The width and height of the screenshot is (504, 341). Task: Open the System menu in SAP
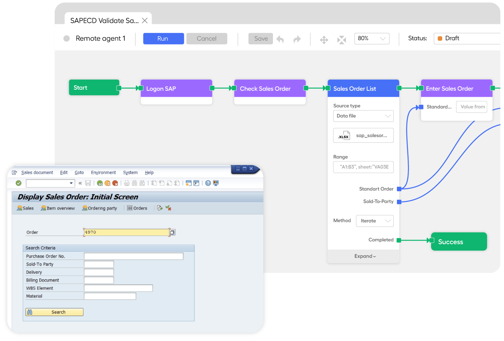[130, 173]
